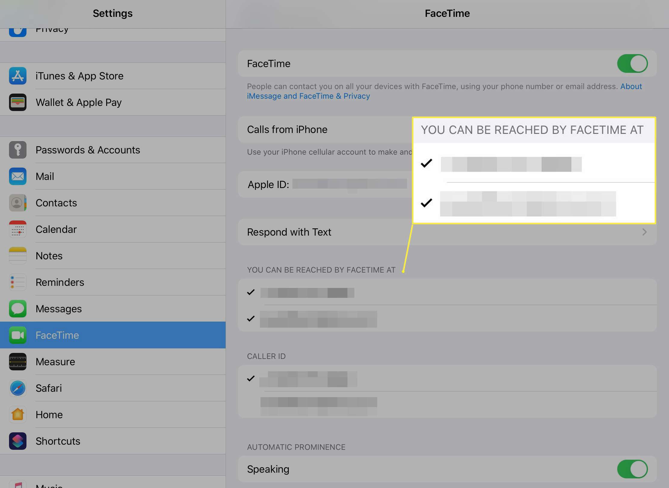
Task: Open Contacts settings row
Action: [113, 203]
